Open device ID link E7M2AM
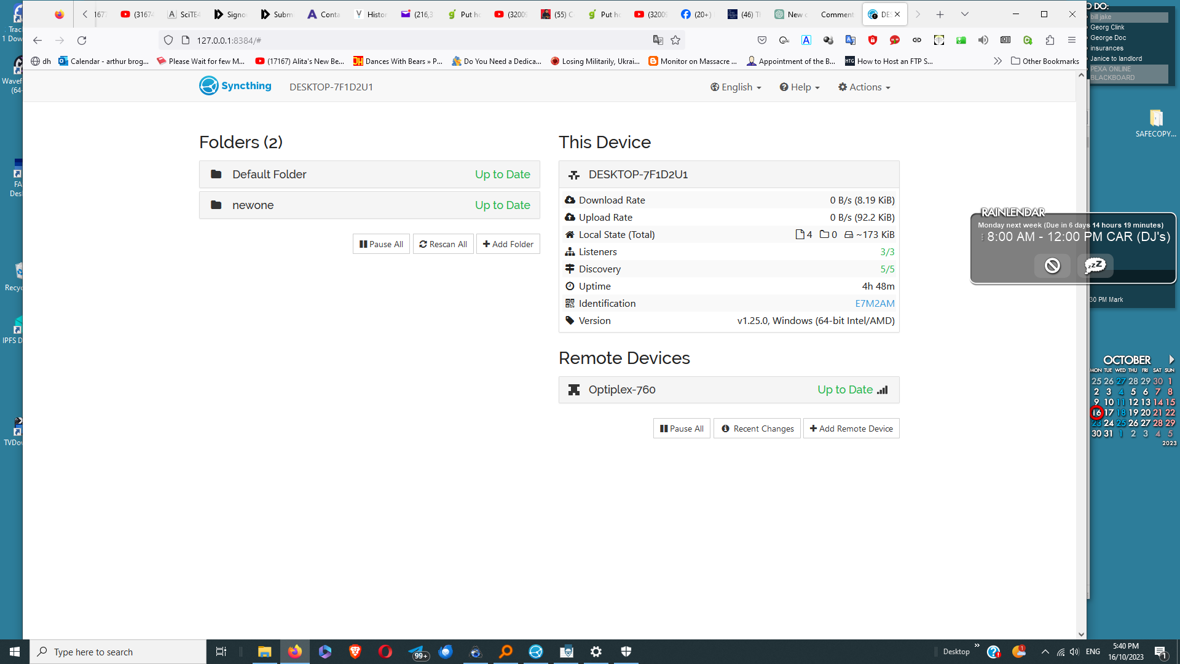1180x664 pixels. click(875, 304)
